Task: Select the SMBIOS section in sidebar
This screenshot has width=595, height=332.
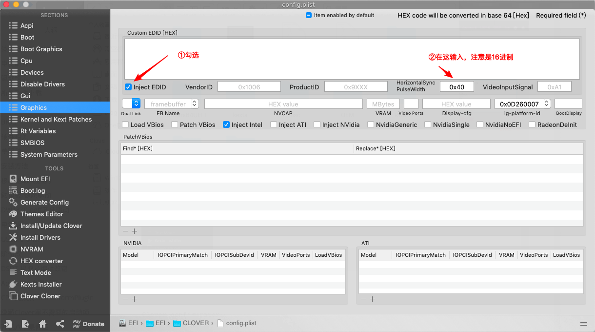Action: [x=32, y=143]
